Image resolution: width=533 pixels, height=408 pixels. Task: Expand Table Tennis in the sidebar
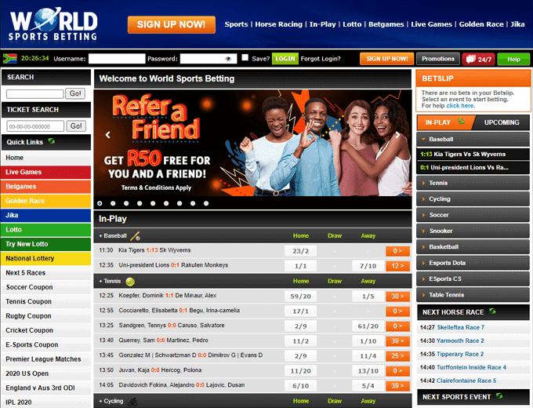[x=473, y=295]
